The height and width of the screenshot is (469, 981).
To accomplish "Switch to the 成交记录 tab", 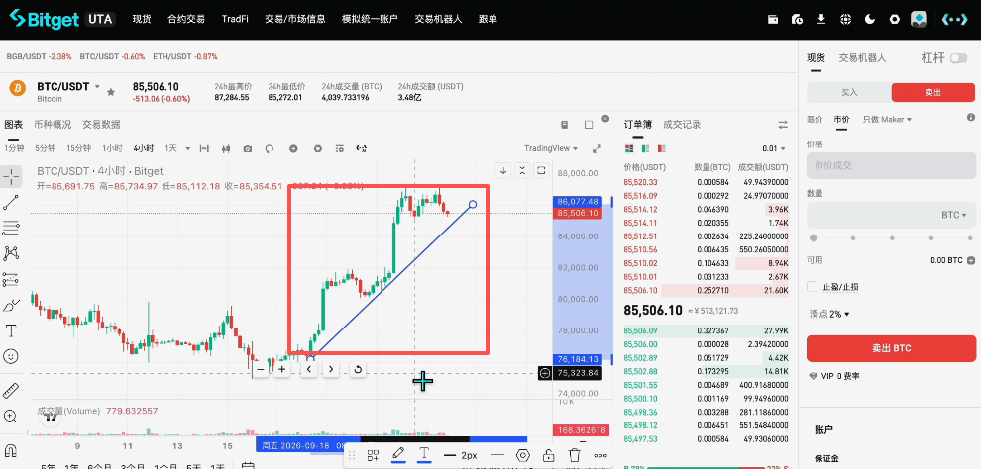I will pyautogui.click(x=682, y=125).
